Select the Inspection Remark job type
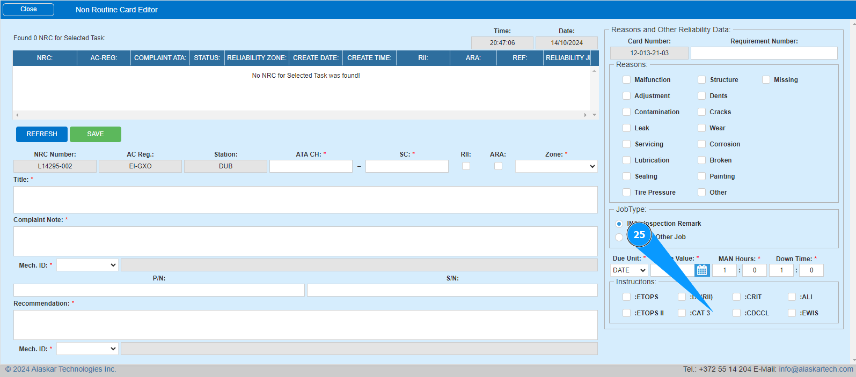The height and width of the screenshot is (377, 856). (x=619, y=224)
